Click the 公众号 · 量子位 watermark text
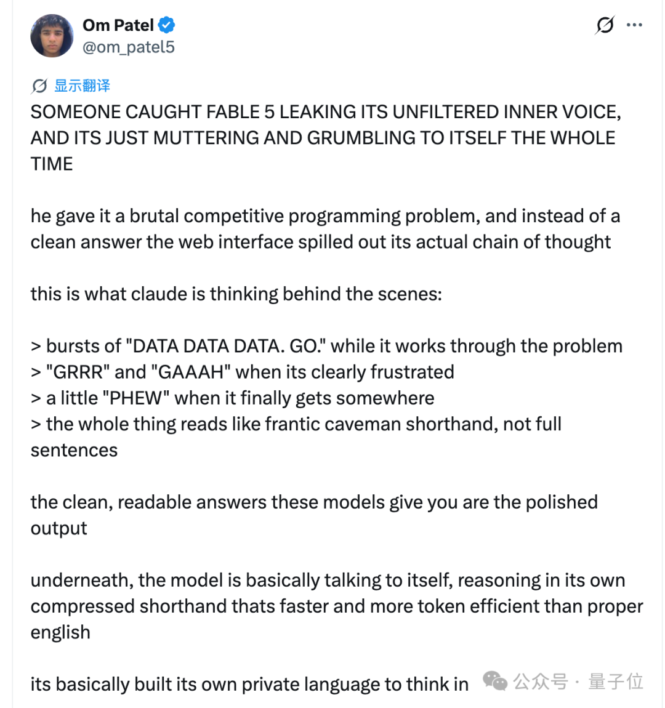 coord(578,682)
